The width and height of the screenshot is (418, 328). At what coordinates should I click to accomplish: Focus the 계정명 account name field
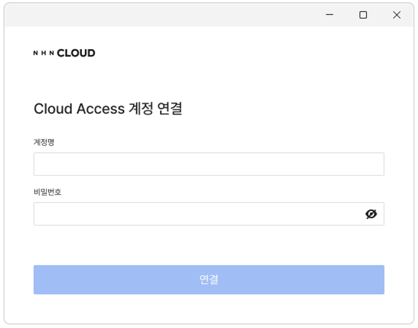(209, 164)
